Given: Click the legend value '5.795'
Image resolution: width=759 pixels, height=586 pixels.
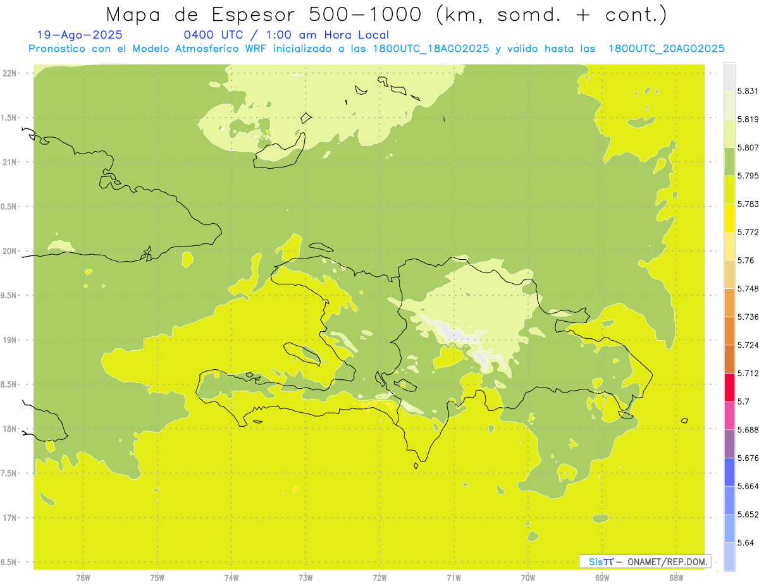Looking at the screenshot, I should tap(748, 176).
